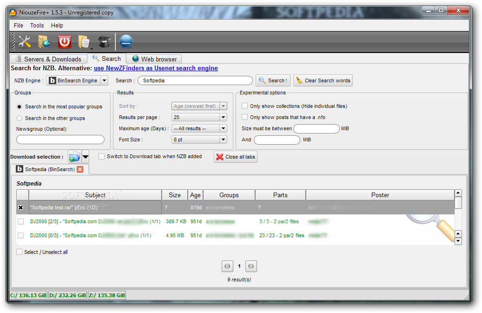482x313 pixels.
Task: Sort results by Age column header
Action: pyautogui.click(x=195, y=195)
